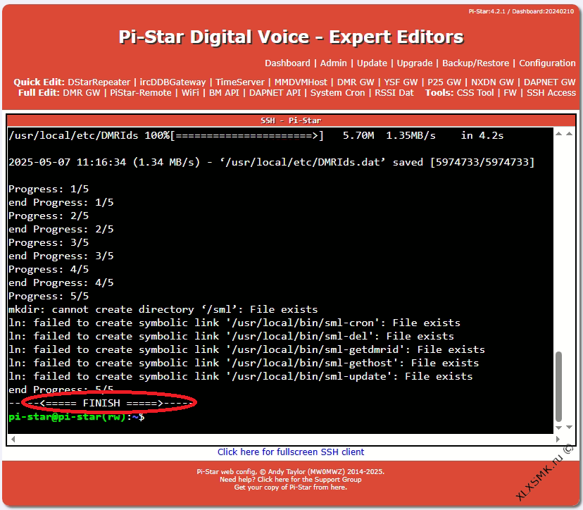Click the 'Progress: 1/5' line
Image resolution: width=583 pixels, height=510 pixels.
click(x=49, y=189)
